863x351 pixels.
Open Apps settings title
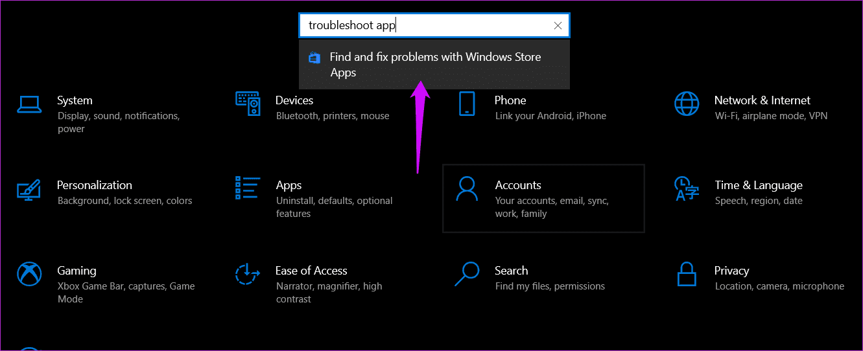(289, 186)
